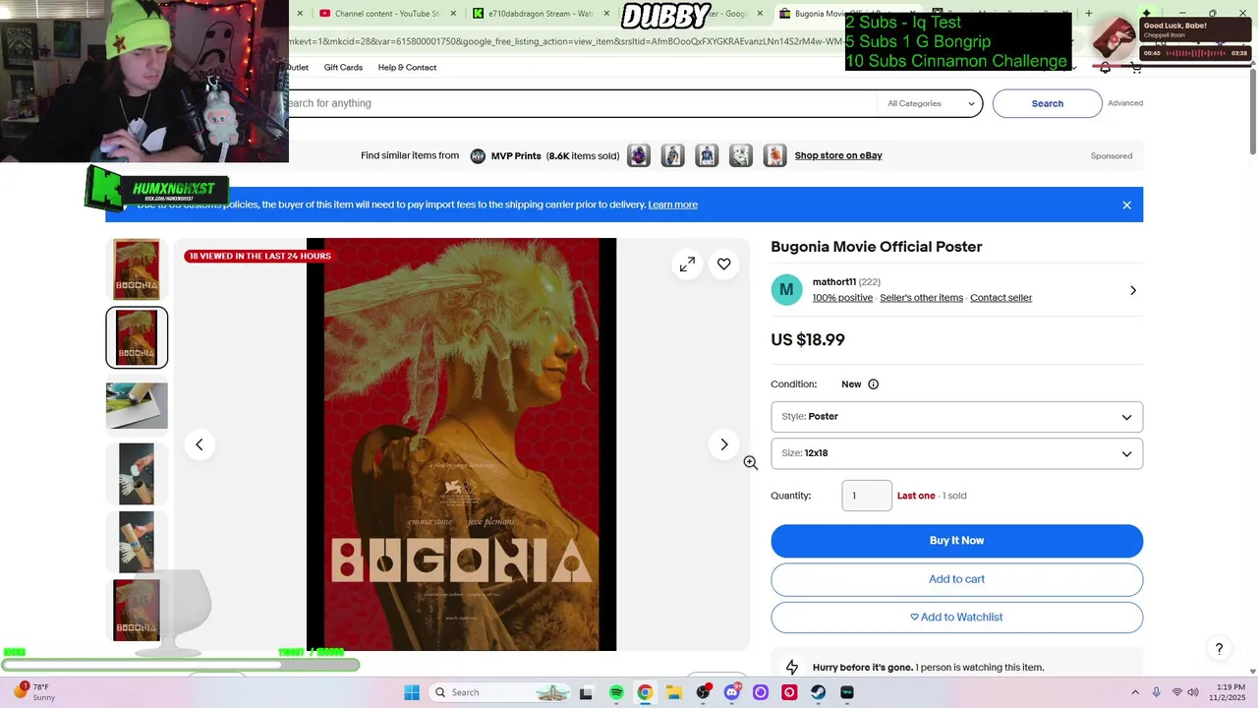Open the Size: 12x18 dropdown
Screen dimensions: 1258x708
coord(956,453)
